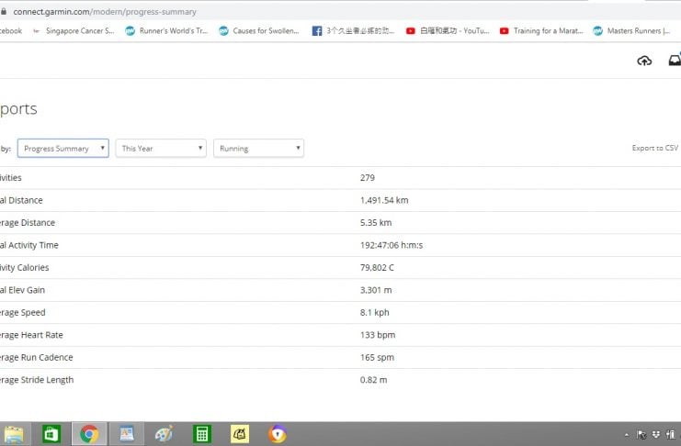681x446 pixels.
Task: Open the Garmin inbox tray icon
Action: [x=675, y=61]
